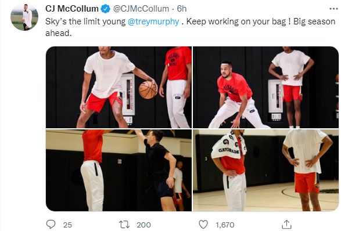View the top-right defensive stance photo

265,87
